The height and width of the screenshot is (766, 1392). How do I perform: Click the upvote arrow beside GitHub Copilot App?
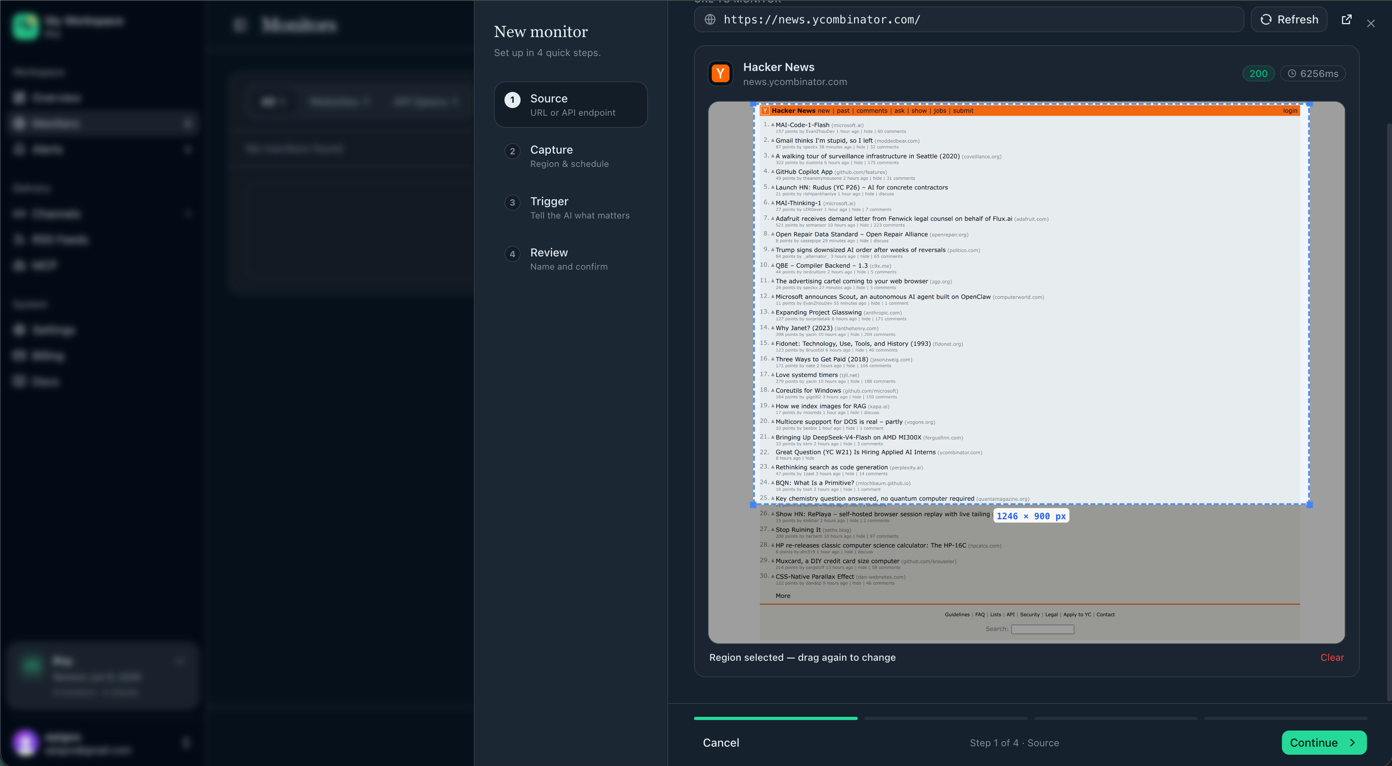click(773, 172)
